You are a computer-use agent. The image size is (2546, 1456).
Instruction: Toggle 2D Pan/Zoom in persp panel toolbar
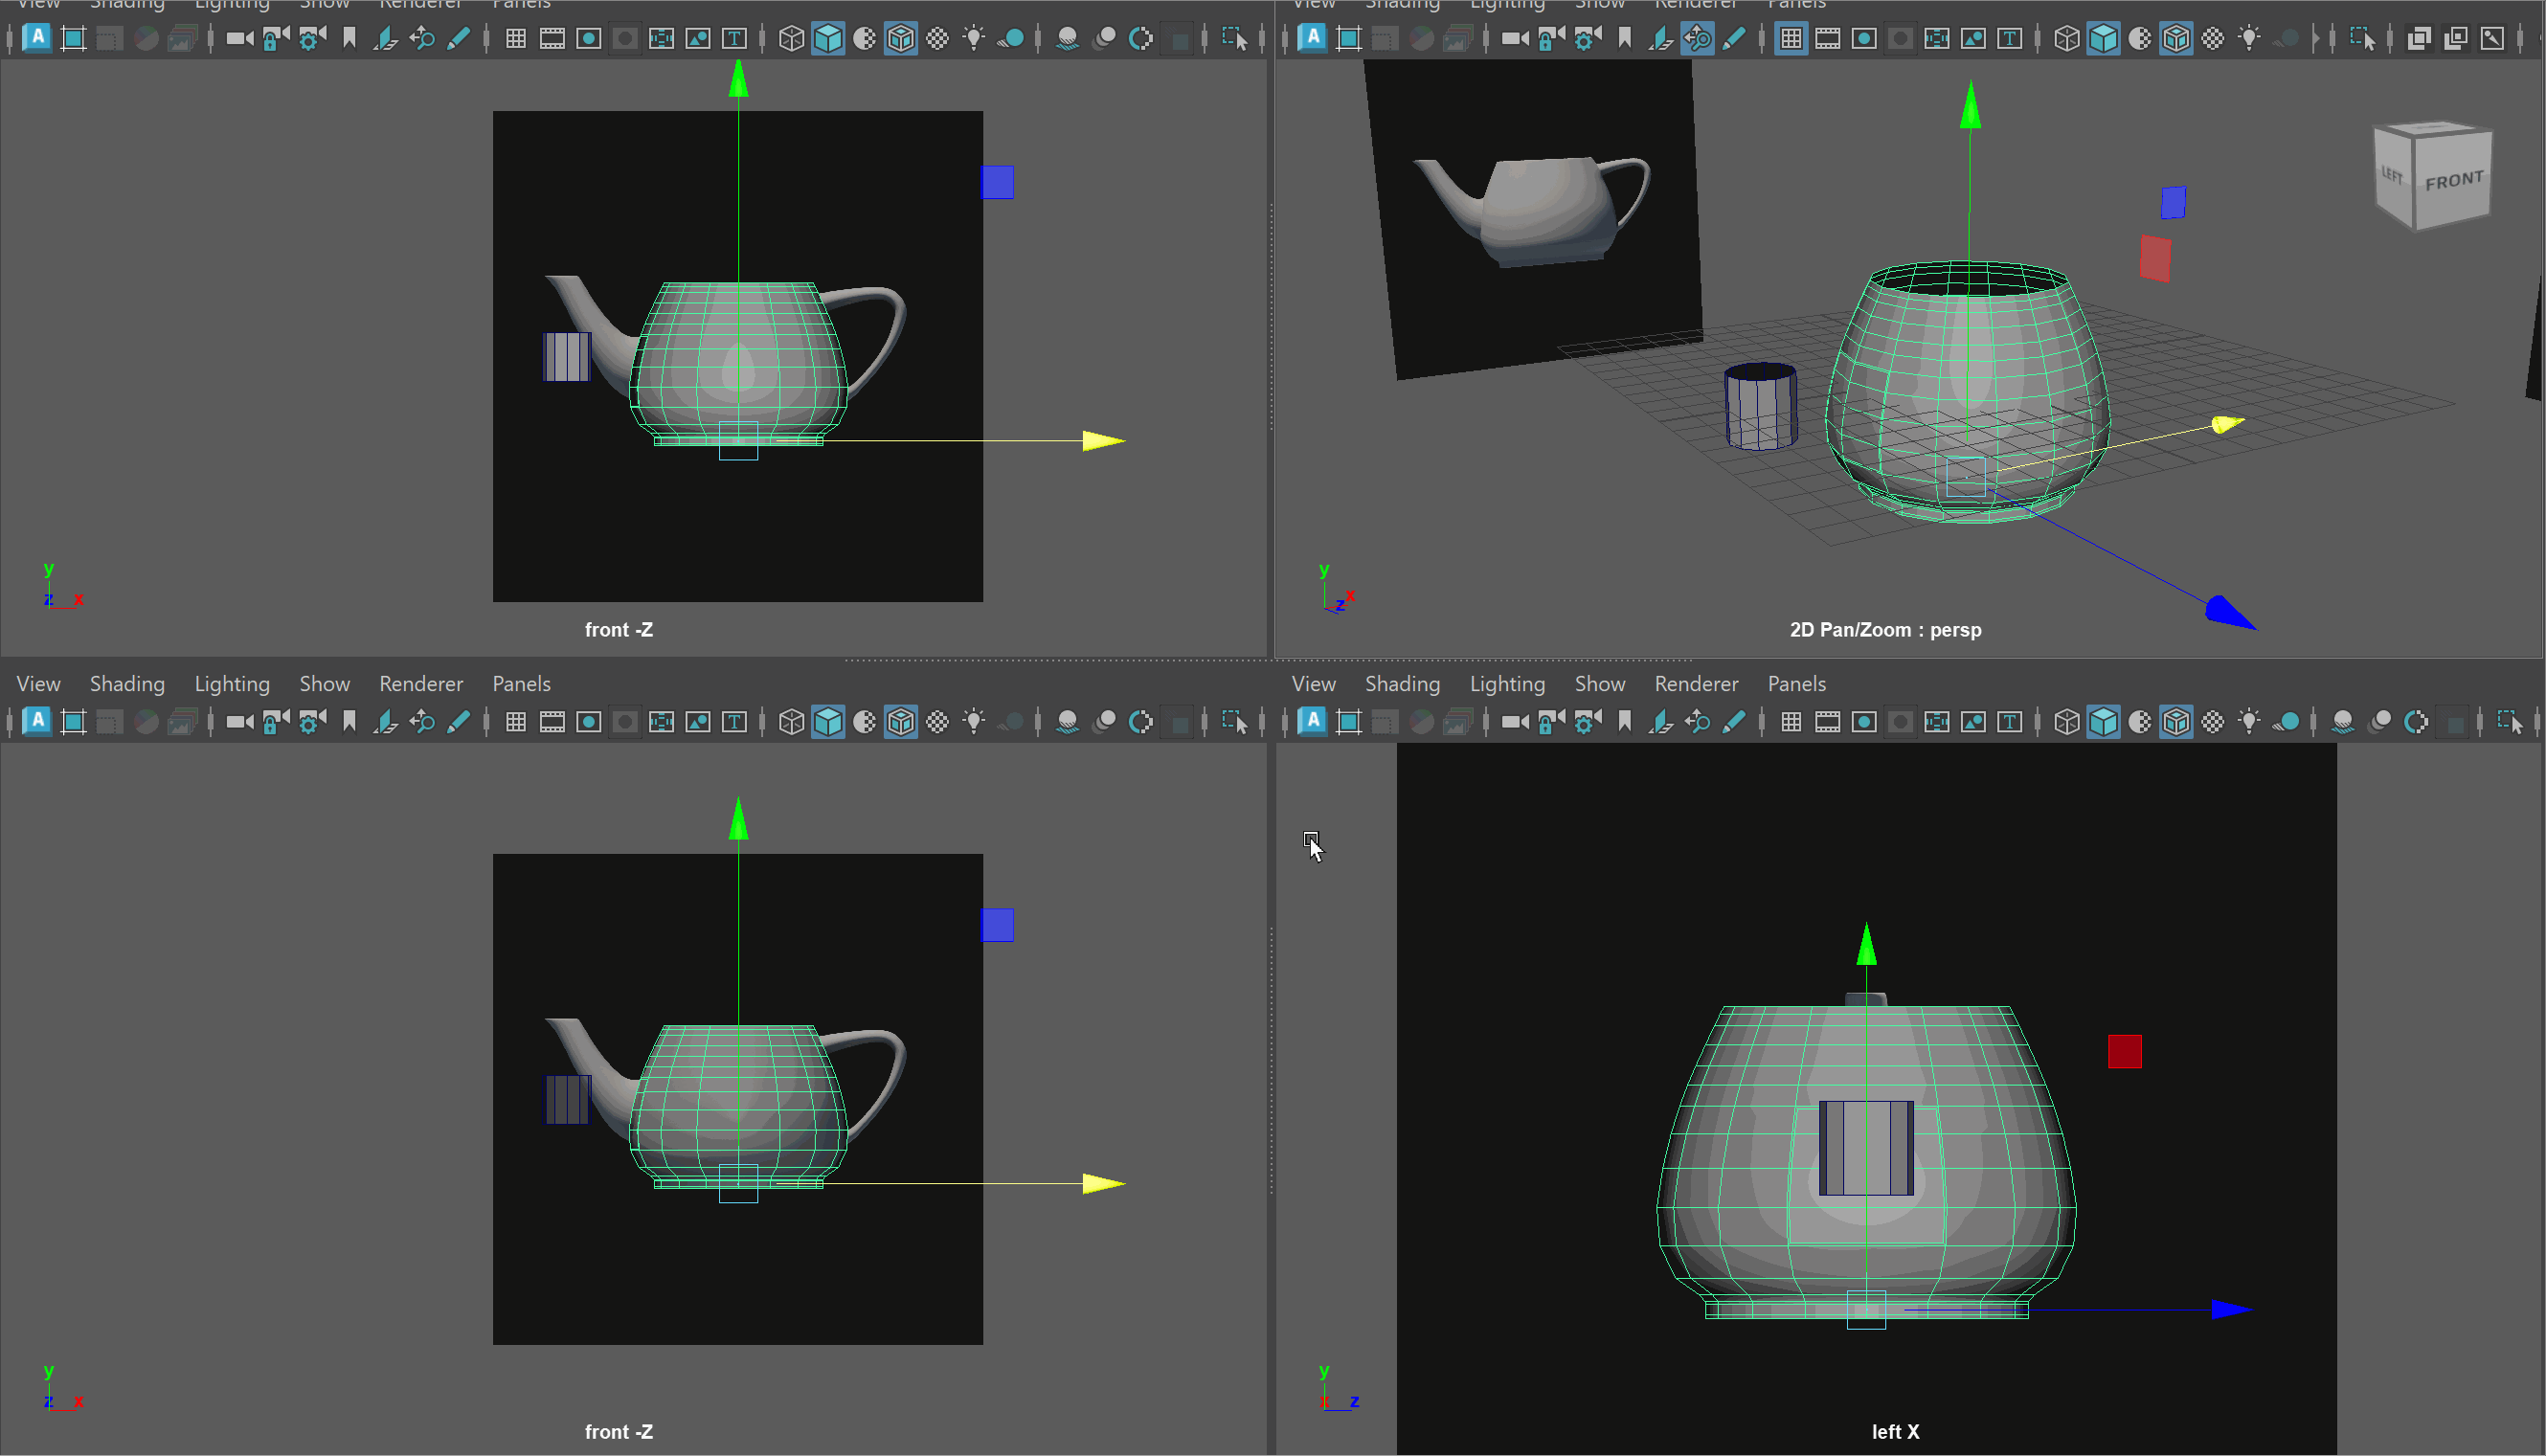click(x=1697, y=39)
